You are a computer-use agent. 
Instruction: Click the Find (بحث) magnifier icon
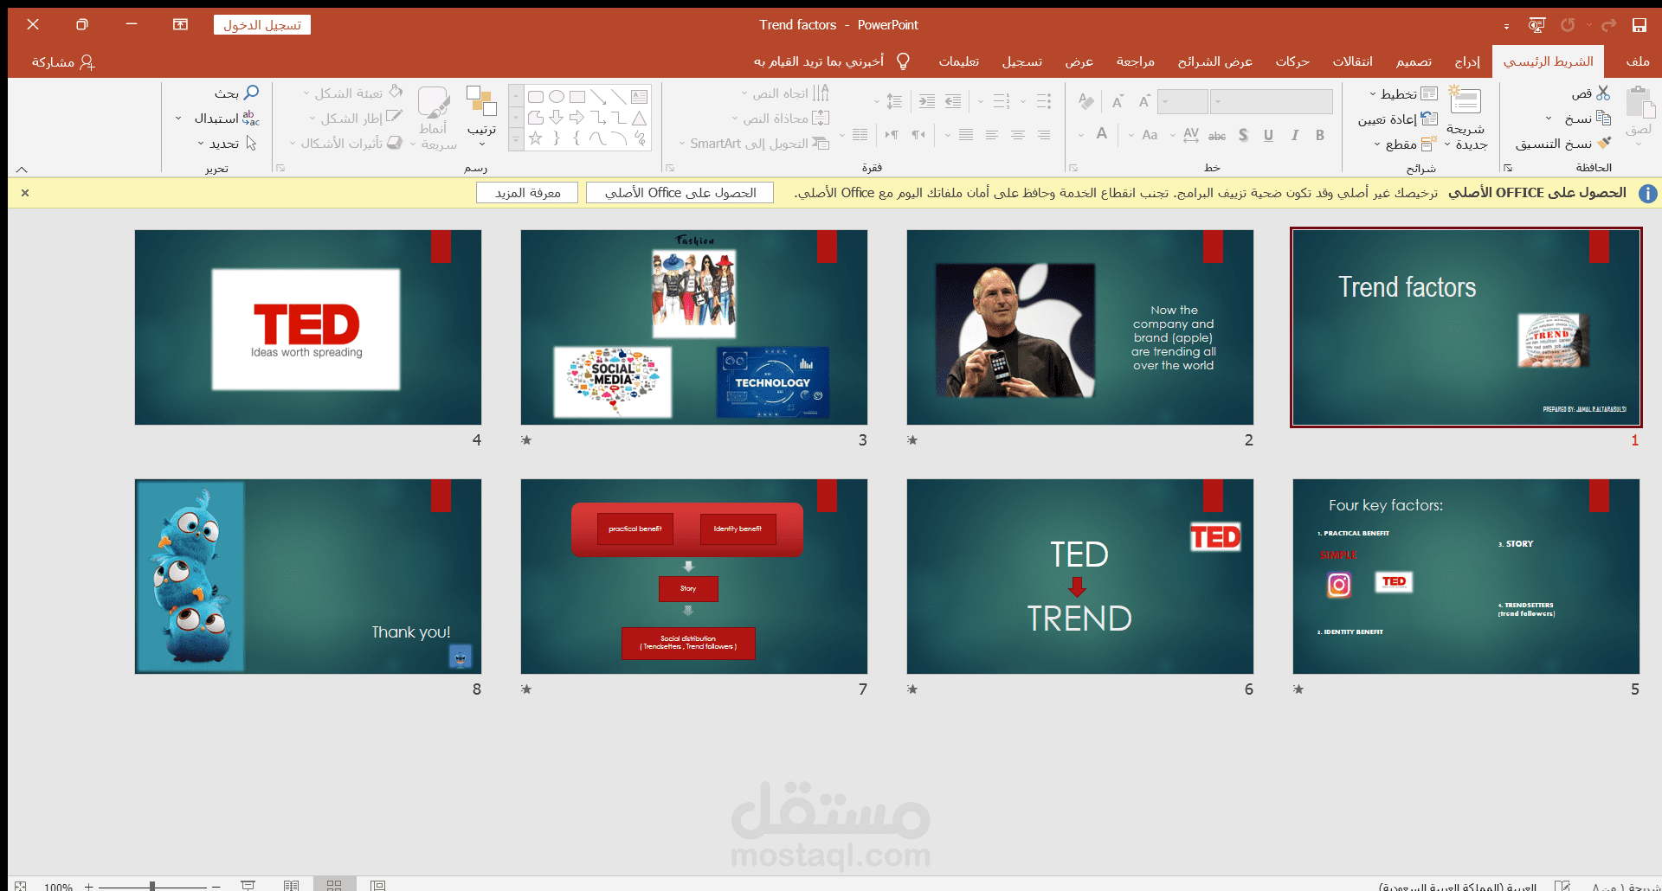click(x=251, y=93)
